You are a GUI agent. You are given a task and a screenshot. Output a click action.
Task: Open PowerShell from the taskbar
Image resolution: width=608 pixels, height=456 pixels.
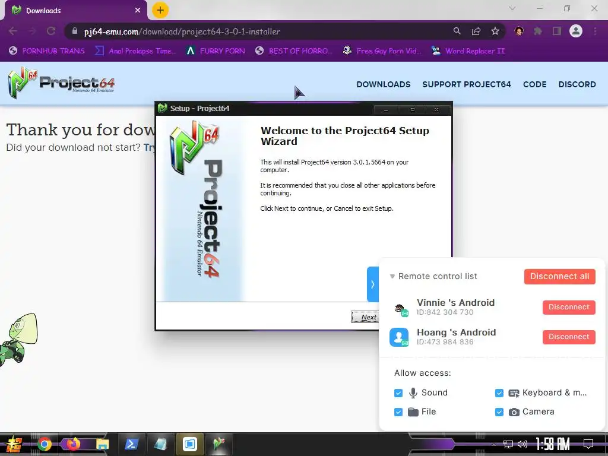click(x=131, y=444)
